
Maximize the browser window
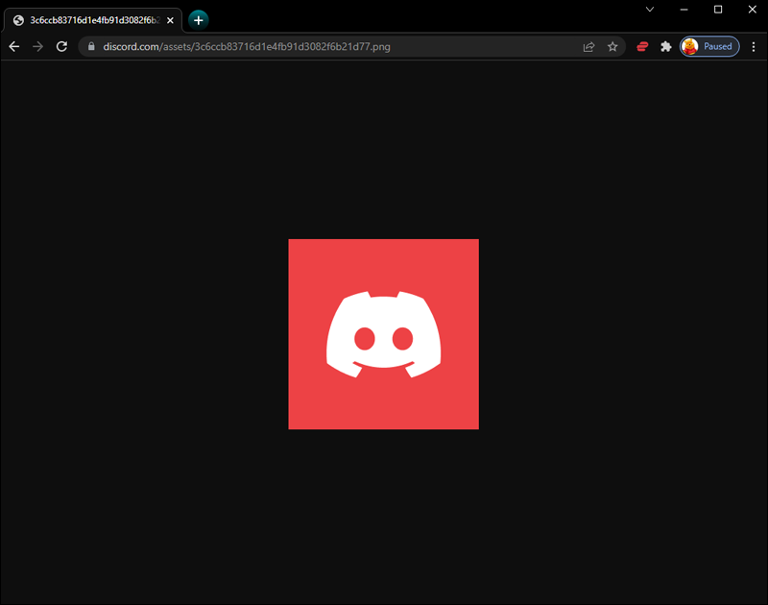(x=718, y=10)
